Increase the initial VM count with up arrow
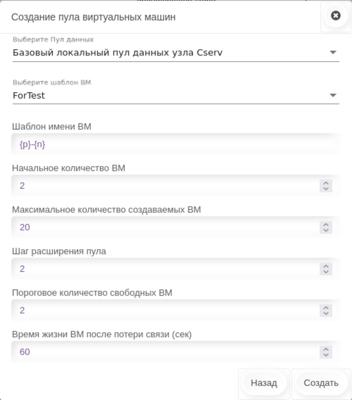352x400 pixels. [x=326, y=183]
